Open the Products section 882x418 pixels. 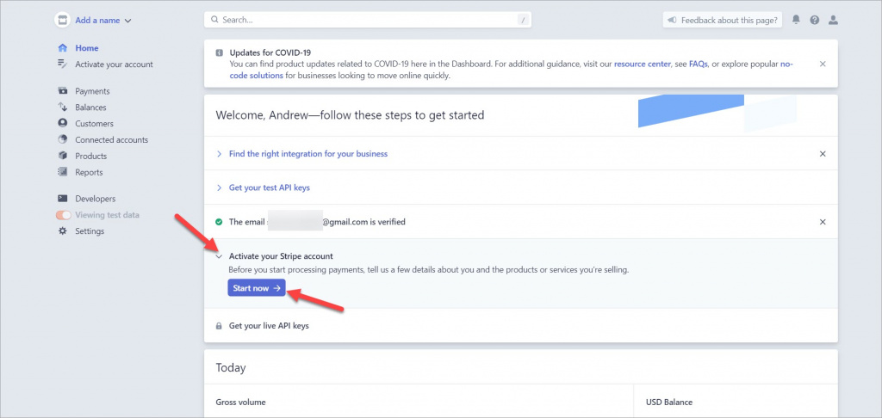(x=90, y=157)
